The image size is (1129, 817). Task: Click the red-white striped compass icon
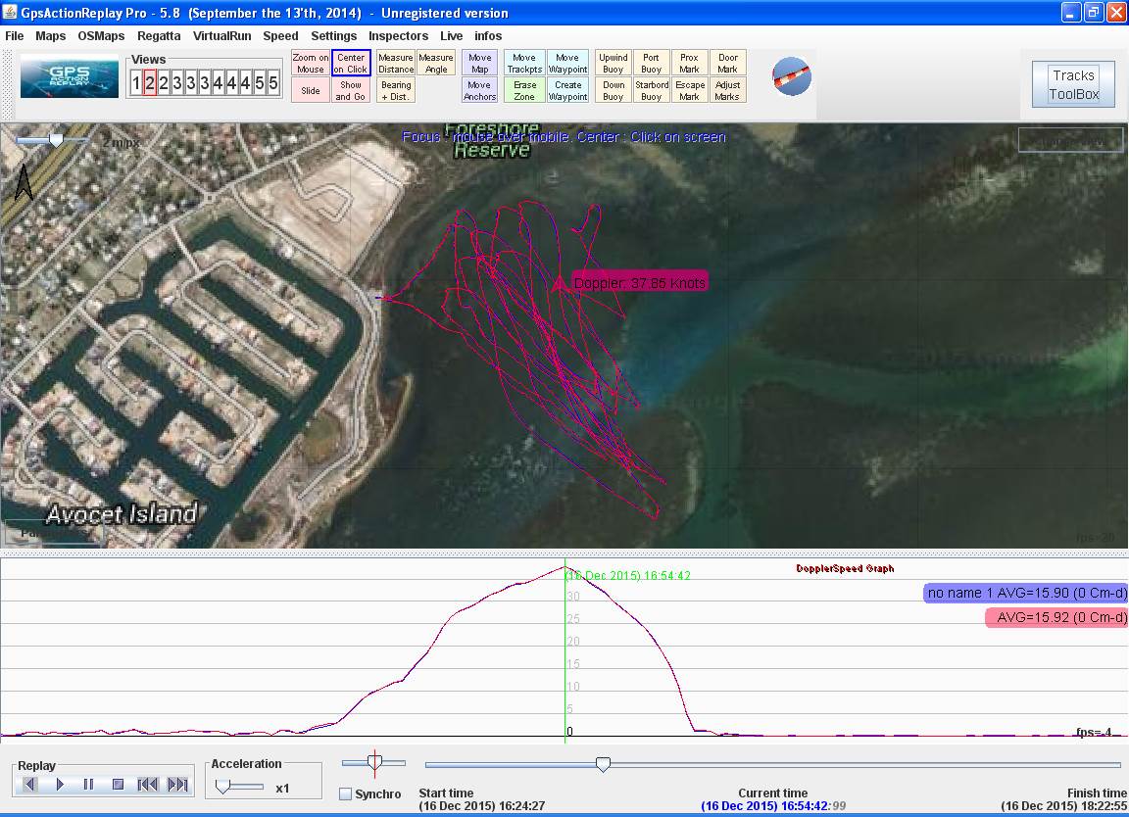[791, 76]
